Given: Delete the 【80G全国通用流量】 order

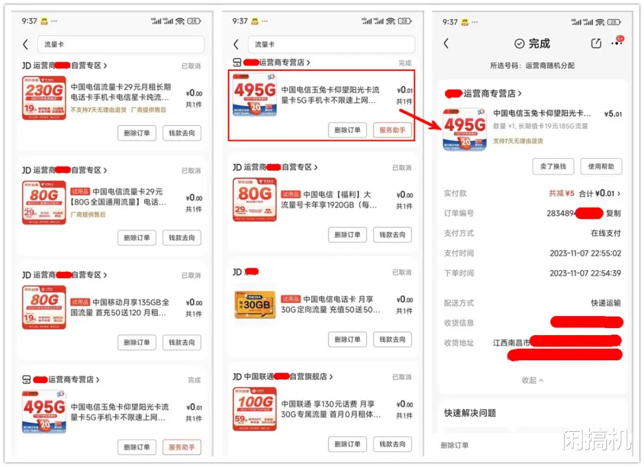Looking at the screenshot, I should point(137,238).
